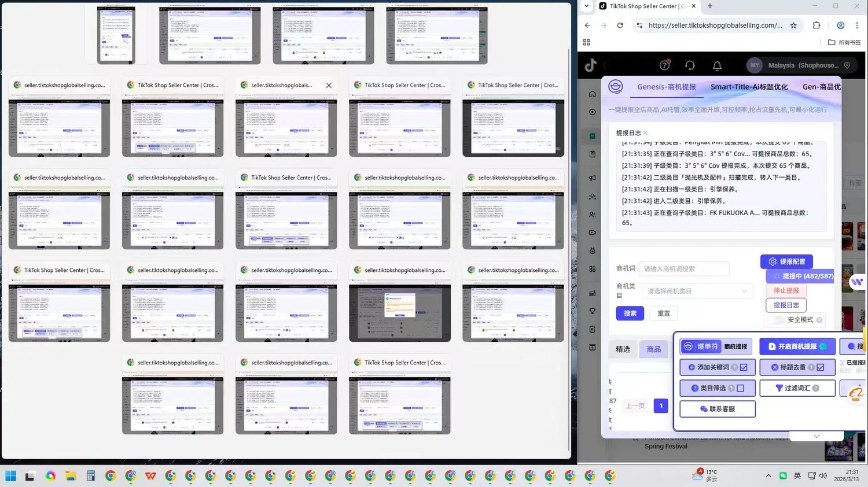The image size is (868, 487).
Task: Click home icon in seller sidebar
Action: pos(592,94)
